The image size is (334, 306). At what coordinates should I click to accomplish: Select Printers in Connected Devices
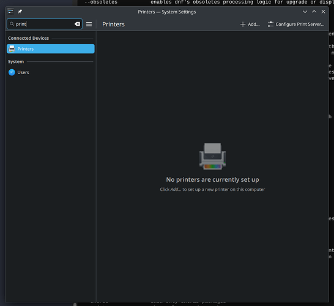[x=51, y=49]
